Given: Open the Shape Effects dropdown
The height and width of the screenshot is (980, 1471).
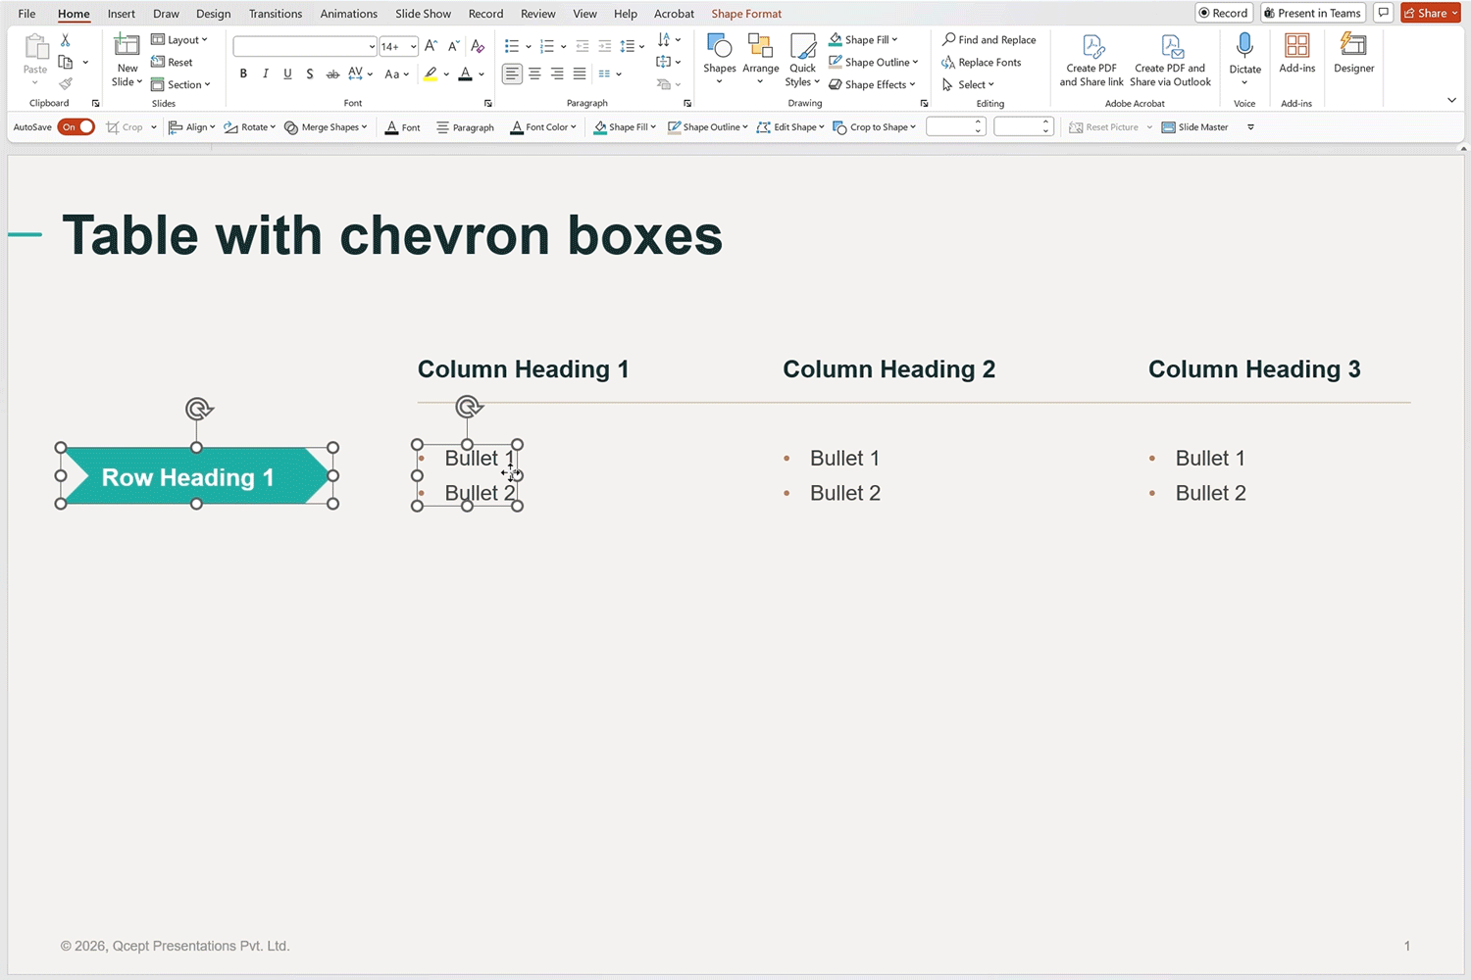Looking at the screenshot, I should [872, 84].
